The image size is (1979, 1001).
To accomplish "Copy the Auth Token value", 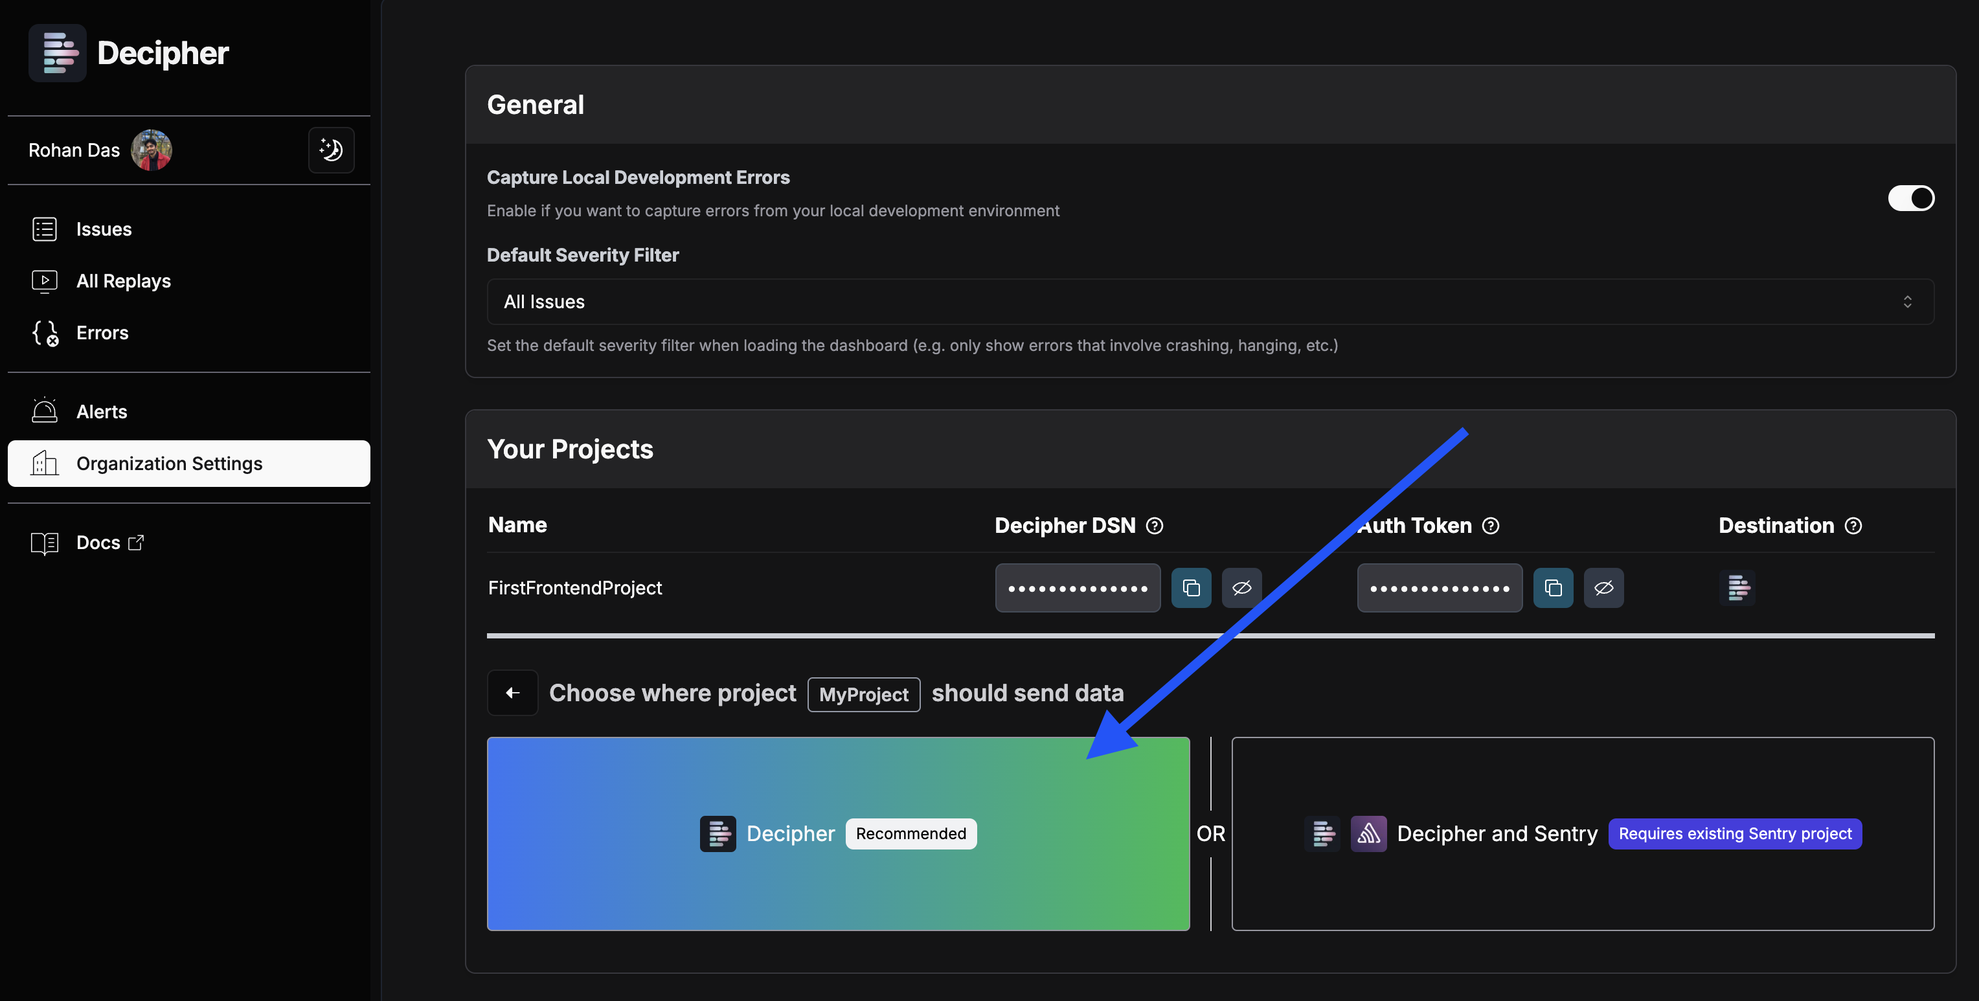I will (1553, 588).
